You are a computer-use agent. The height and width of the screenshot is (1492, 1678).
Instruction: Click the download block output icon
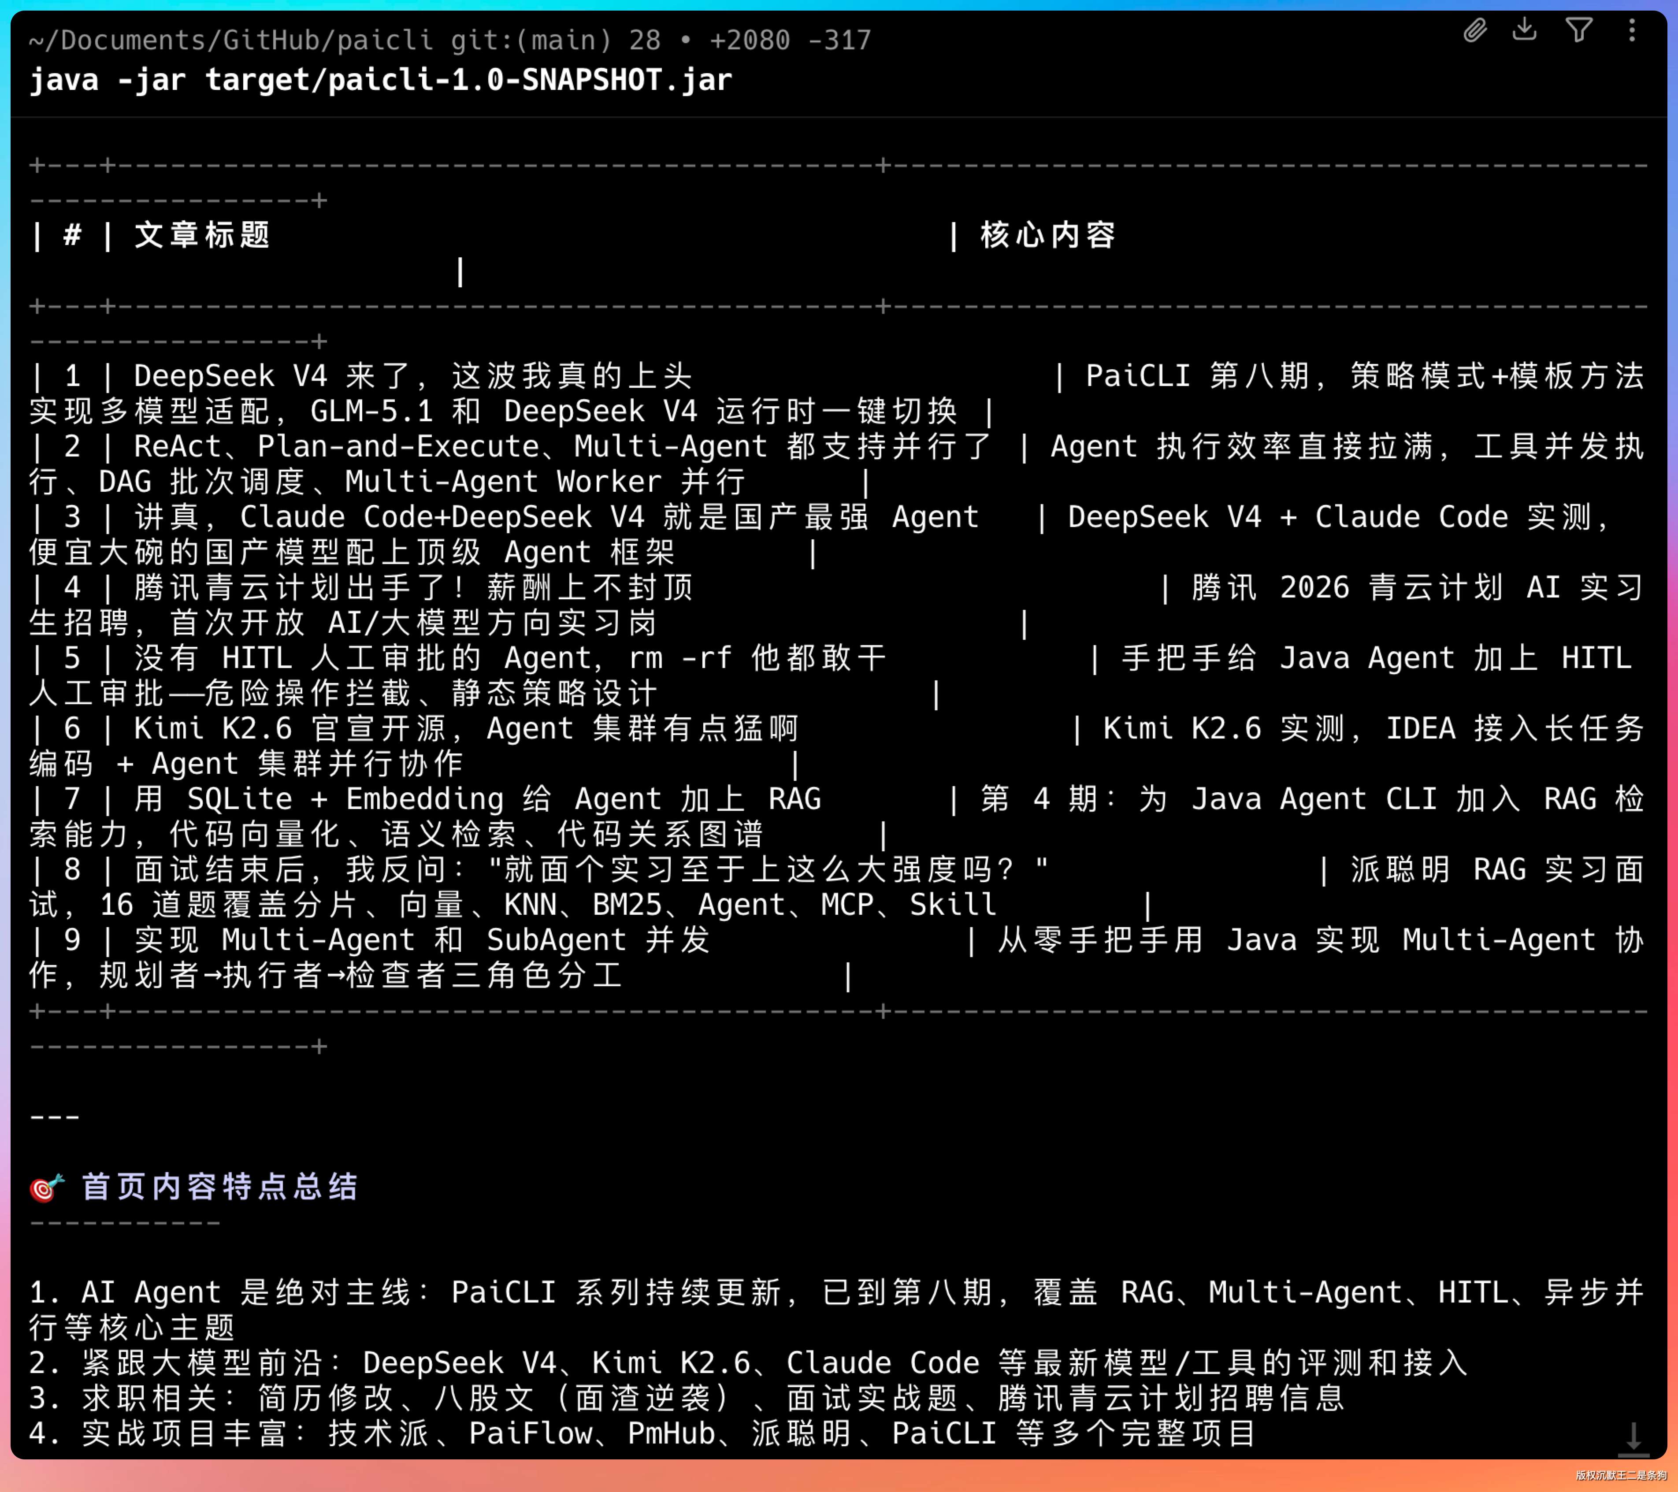coord(1525,30)
